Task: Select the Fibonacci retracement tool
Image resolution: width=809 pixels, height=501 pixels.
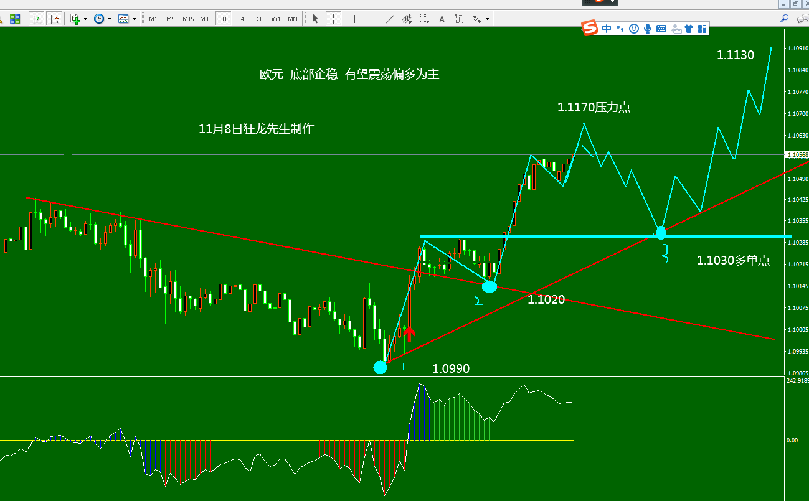Action: 425,19
